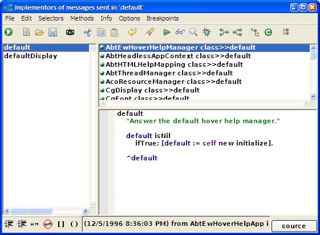Click the green circular refresh icon

coord(268,33)
